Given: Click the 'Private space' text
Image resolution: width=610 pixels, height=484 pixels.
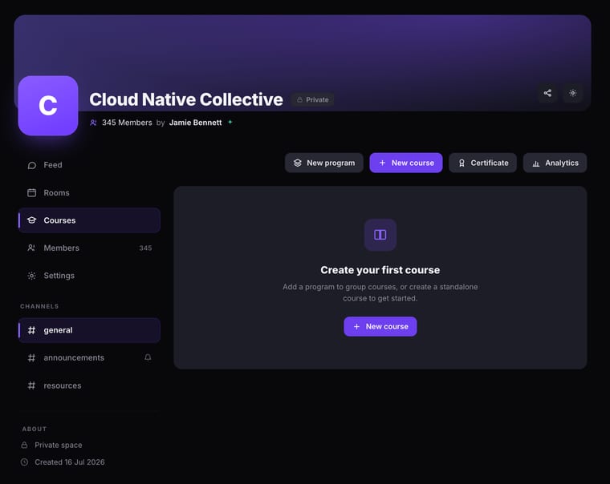Looking at the screenshot, I should pos(59,446).
